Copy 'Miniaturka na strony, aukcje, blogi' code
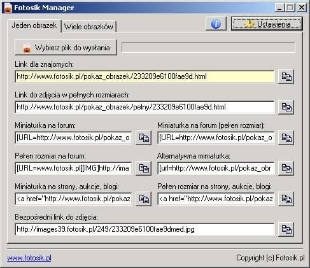310x268 pixels. tap(143, 199)
